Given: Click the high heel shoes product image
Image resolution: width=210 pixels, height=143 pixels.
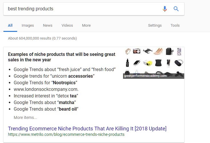Looking at the screenshot, I should click(158, 51).
